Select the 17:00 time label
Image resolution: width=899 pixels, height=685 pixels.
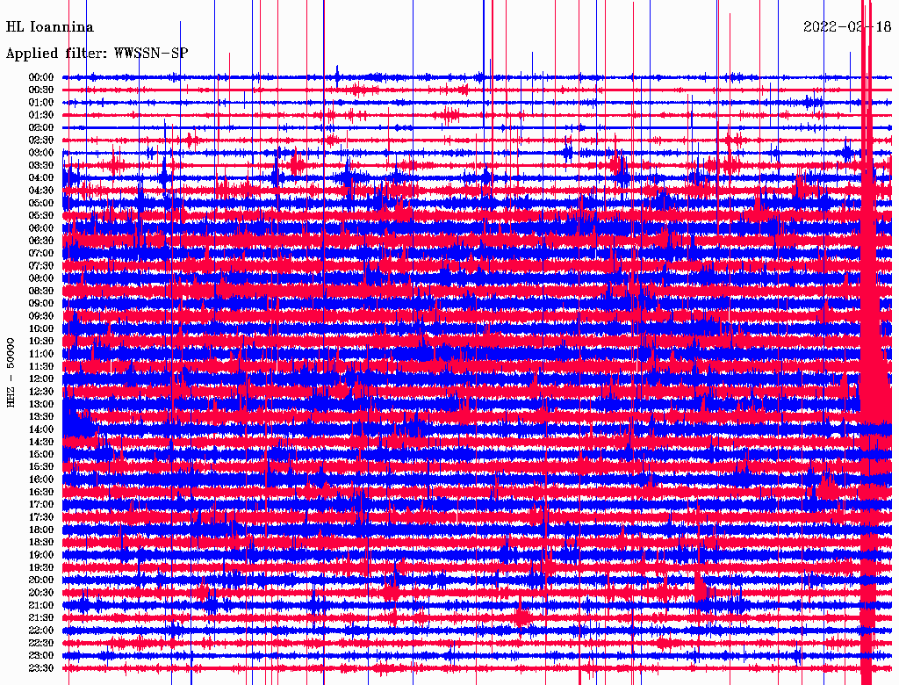pyautogui.click(x=41, y=504)
